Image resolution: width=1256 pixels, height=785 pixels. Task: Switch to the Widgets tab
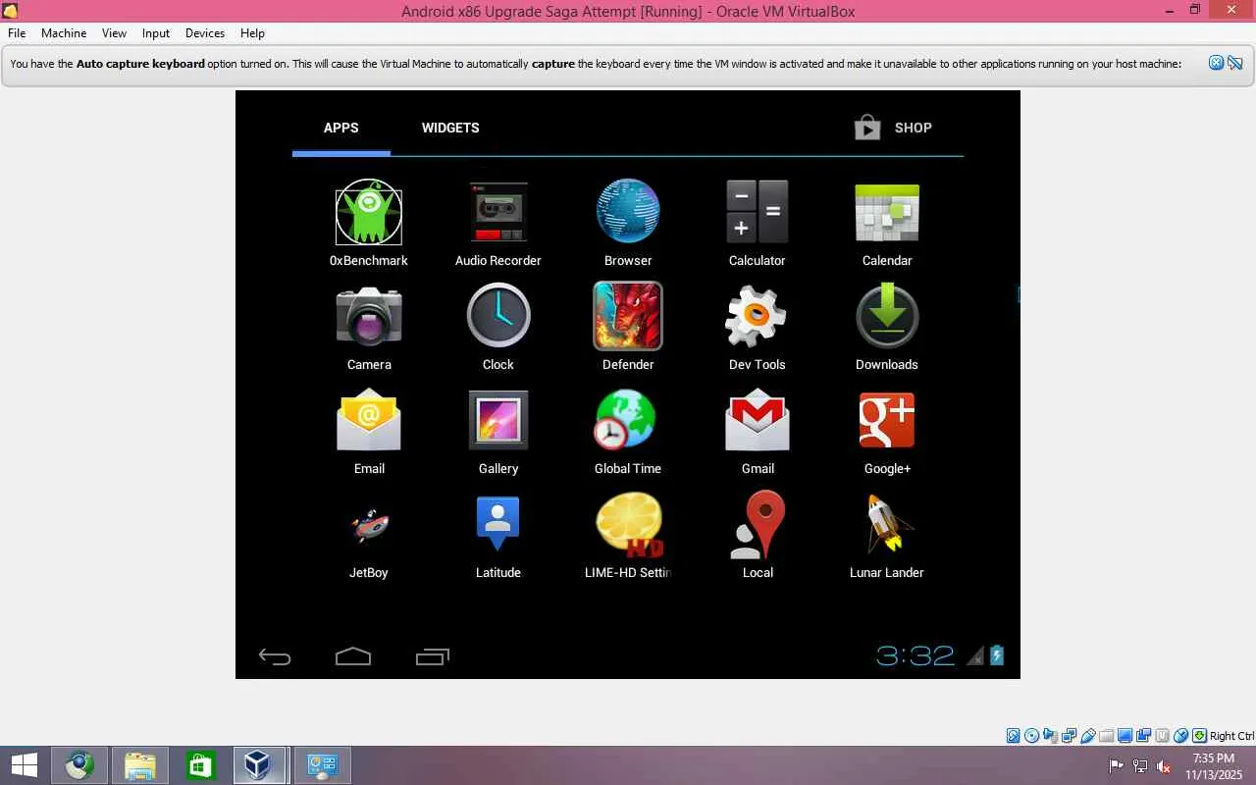point(450,128)
